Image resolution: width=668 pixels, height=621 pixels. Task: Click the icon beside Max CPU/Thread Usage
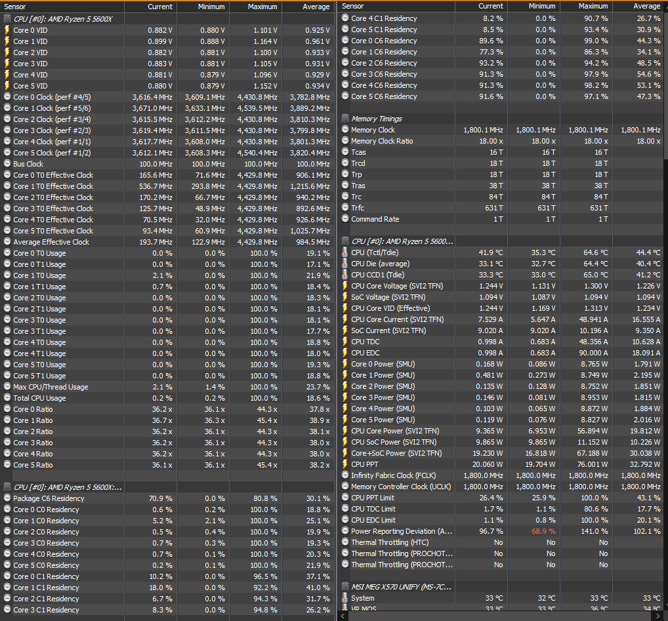pyautogui.click(x=7, y=386)
